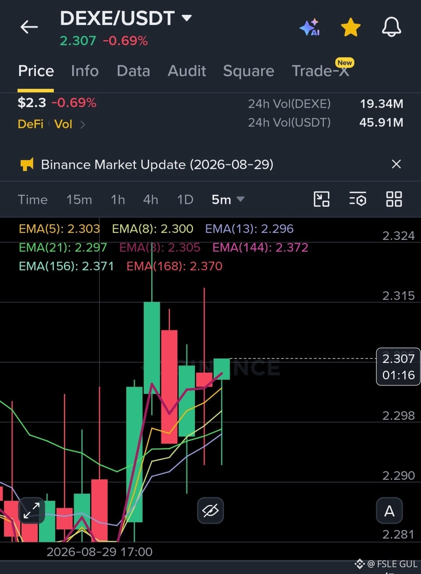Switch to the Info tab
This screenshot has width=421, height=574.
coord(85,71)
